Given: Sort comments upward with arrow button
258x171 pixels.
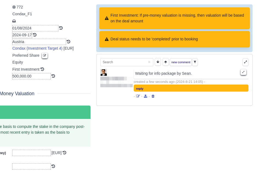Looking at the screenshot, I should 166,62.
